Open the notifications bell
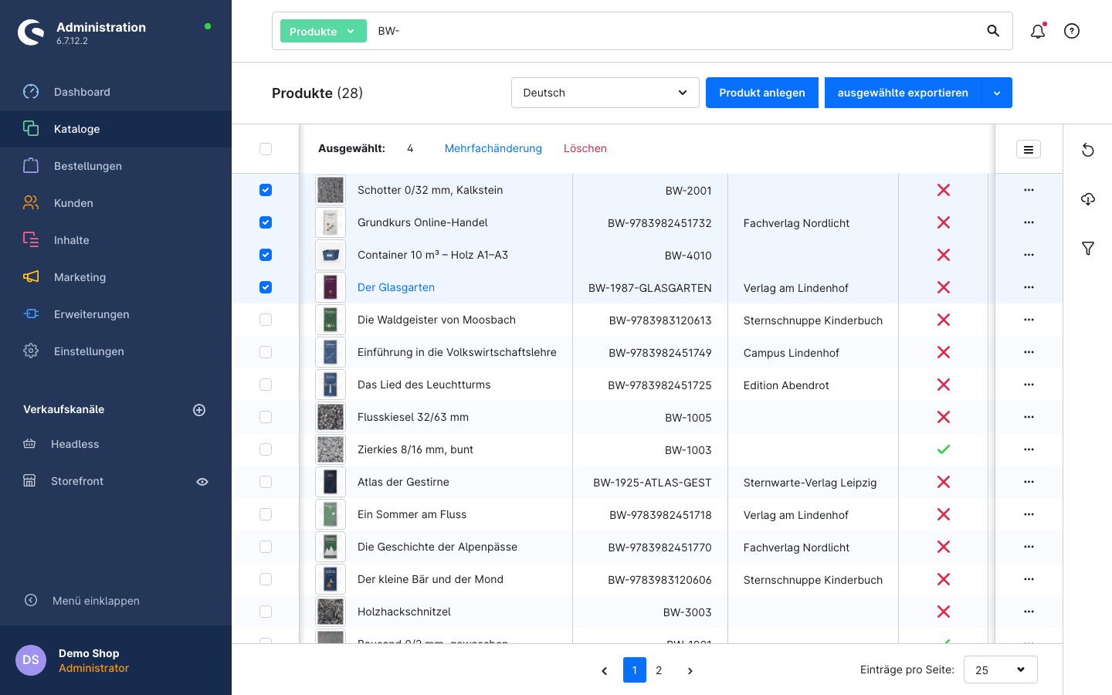The image size is (1112, 695). point(1038,31)
